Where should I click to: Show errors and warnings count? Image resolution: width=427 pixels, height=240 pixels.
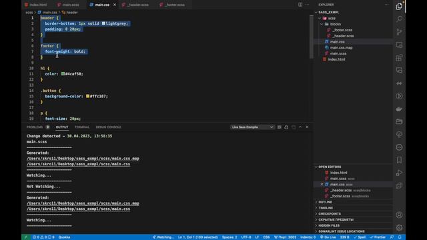(x=43, y=237)
